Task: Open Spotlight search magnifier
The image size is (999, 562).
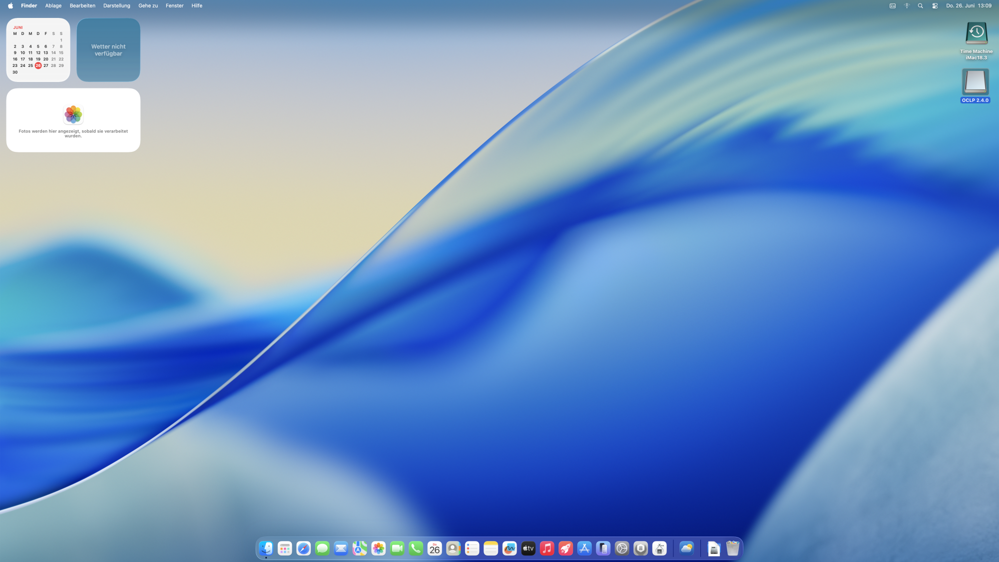Action: point(920,6)
